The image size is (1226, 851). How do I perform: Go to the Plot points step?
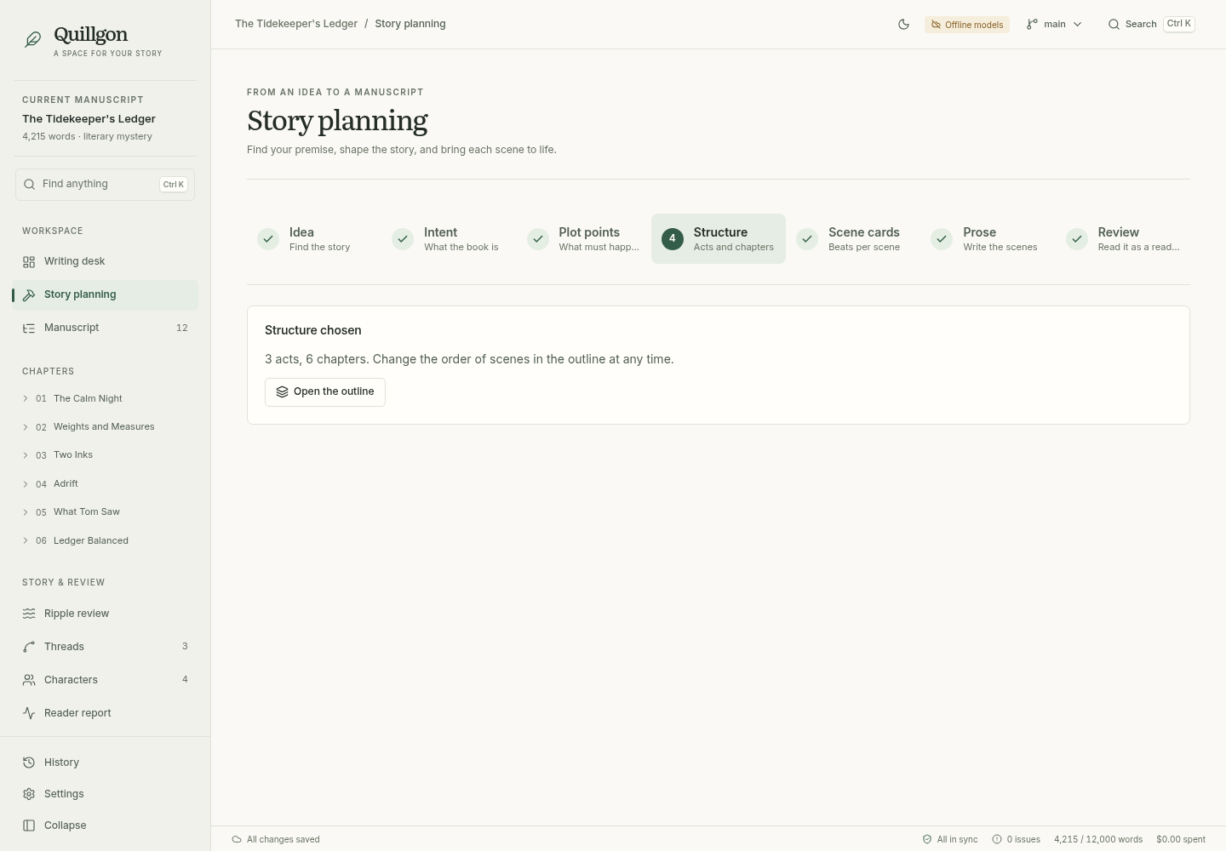point(583,239)
